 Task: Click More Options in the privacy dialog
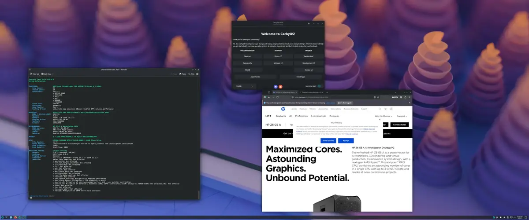(328, 140)
